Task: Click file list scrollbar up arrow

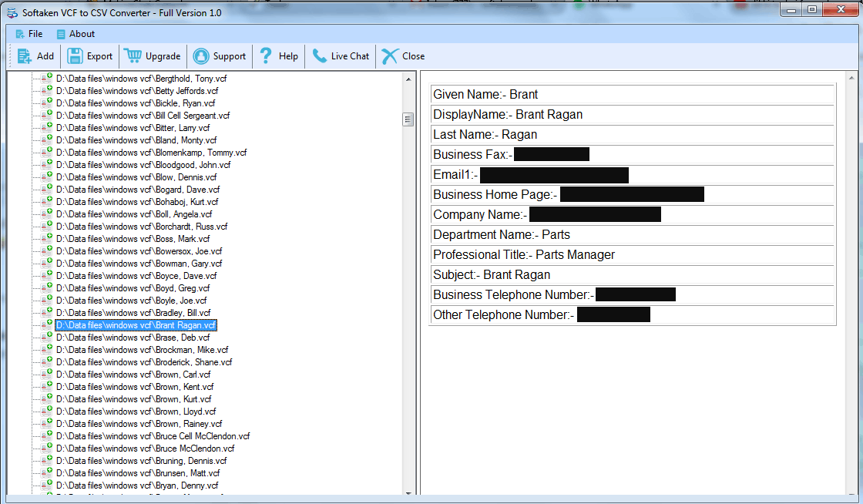Action: click(408, 79)
